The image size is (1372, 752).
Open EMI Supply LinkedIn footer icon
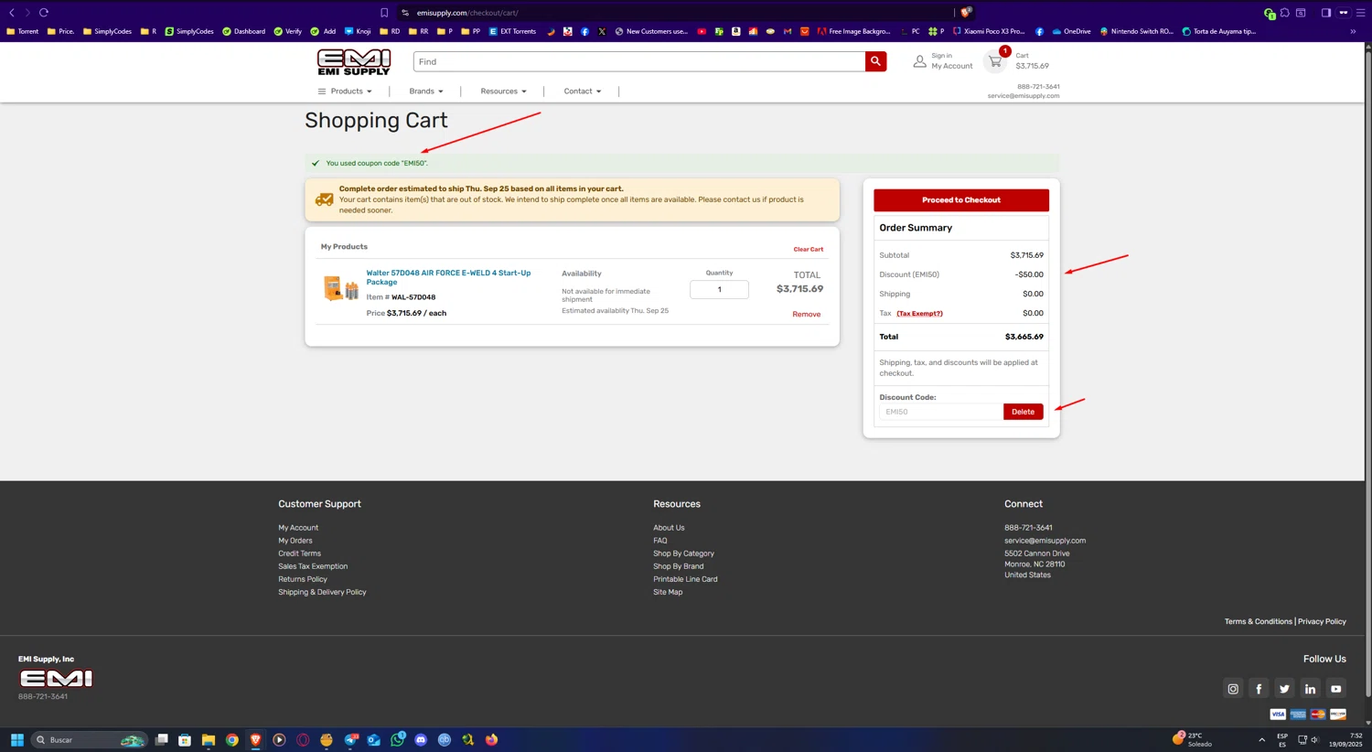[1310, 689]
